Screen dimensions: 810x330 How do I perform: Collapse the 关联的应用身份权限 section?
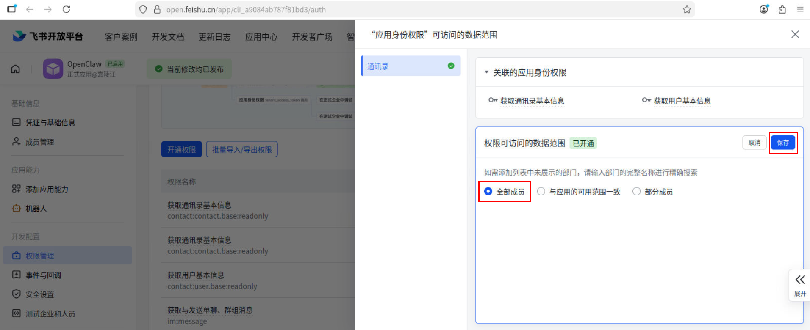point(487,72)
